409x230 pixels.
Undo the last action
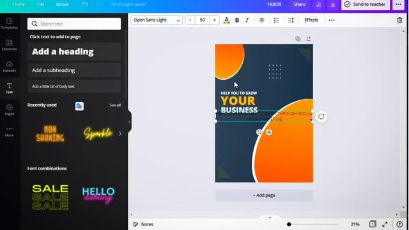(x=85, y=4)
